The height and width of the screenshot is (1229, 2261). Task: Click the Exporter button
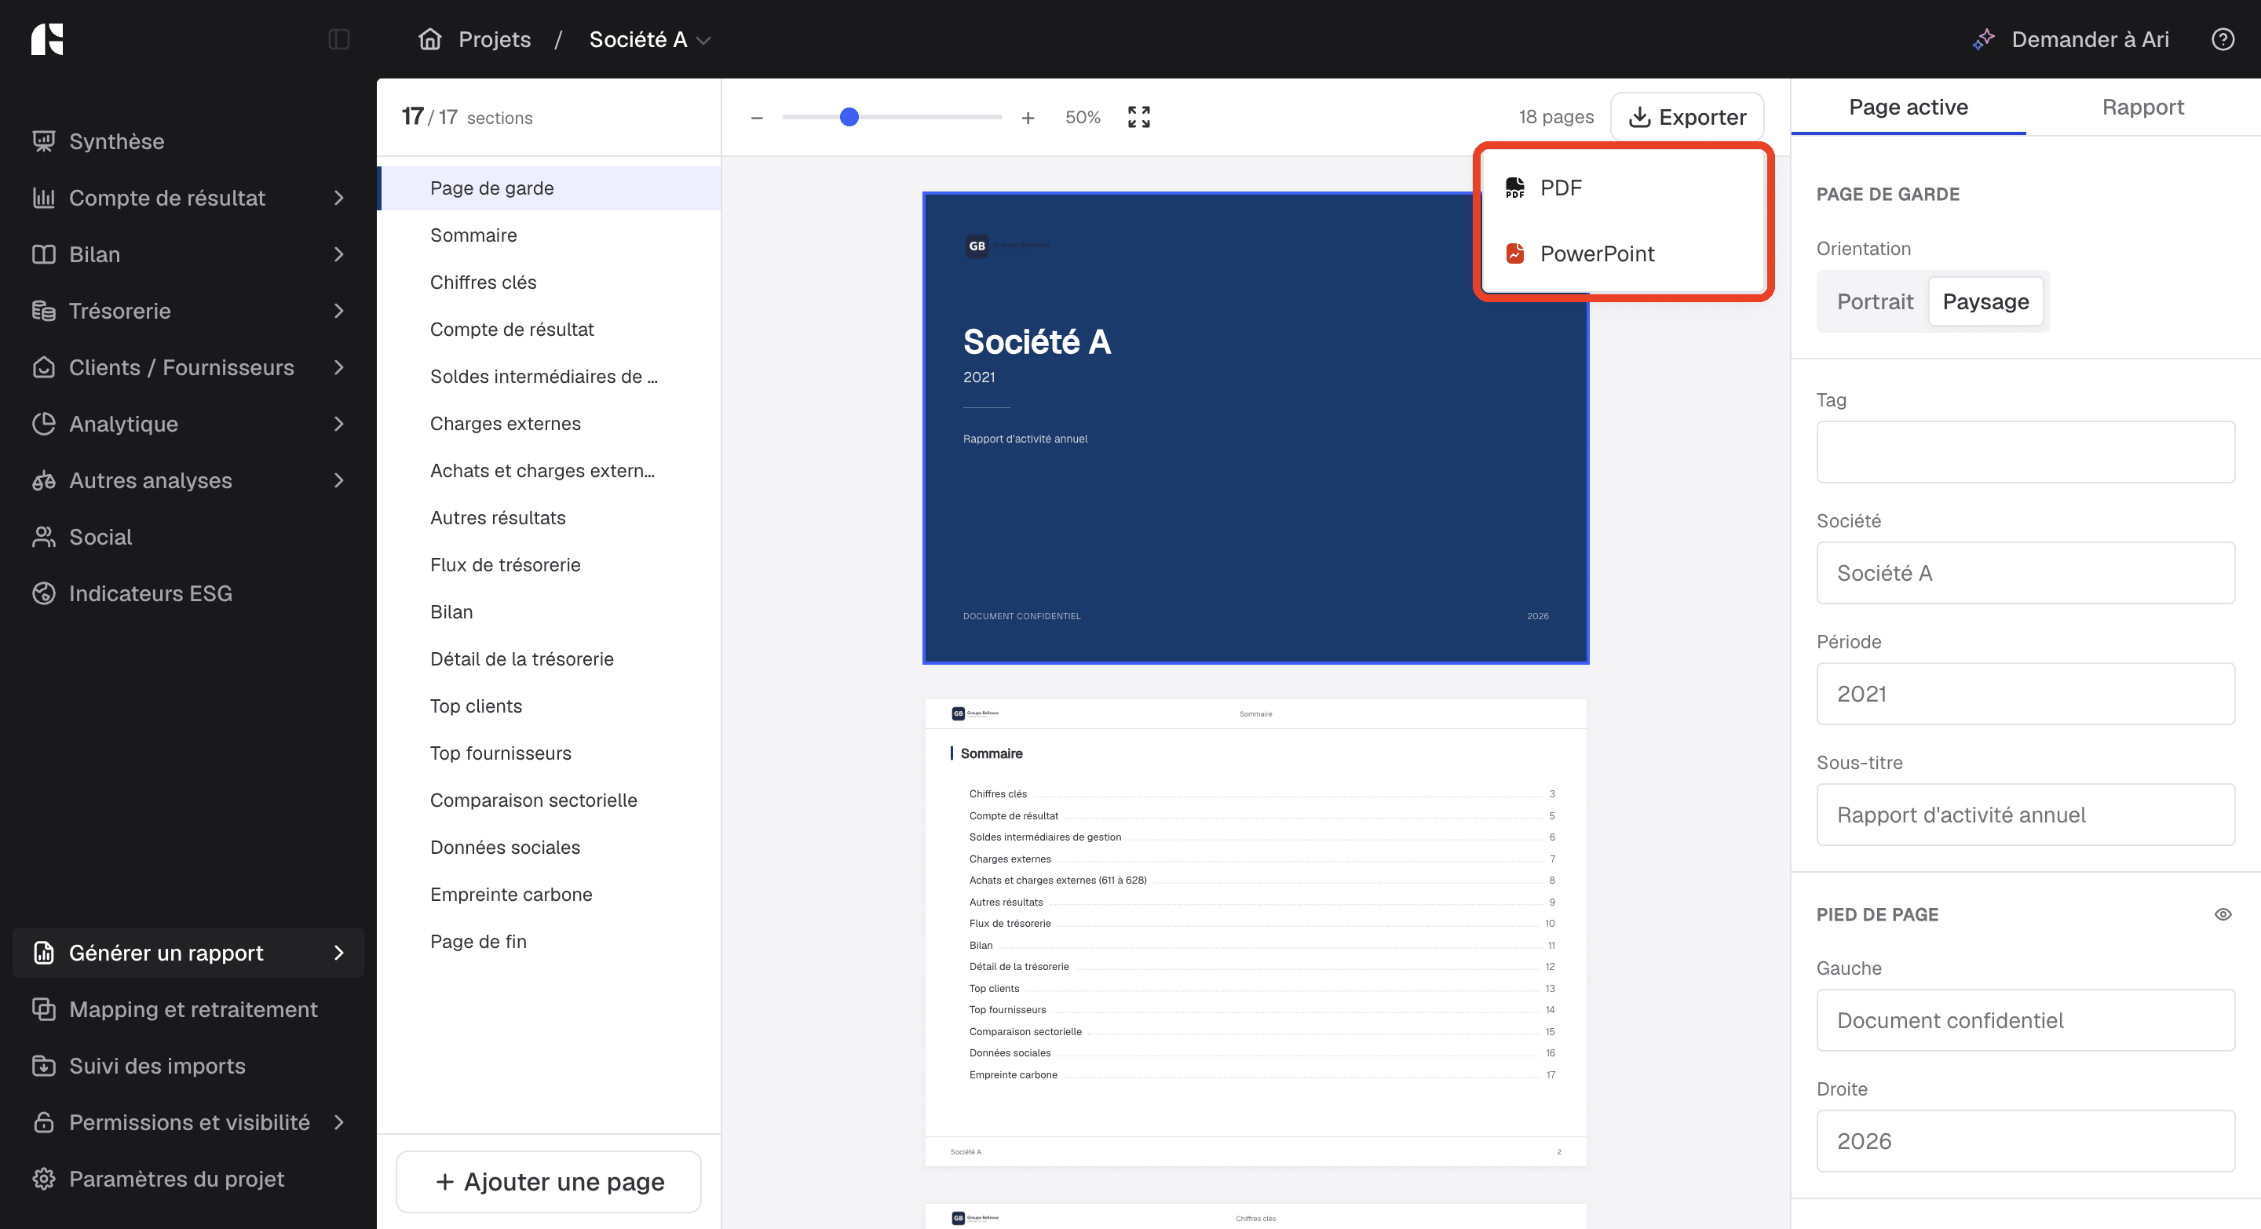click(x=1687, y=117)
